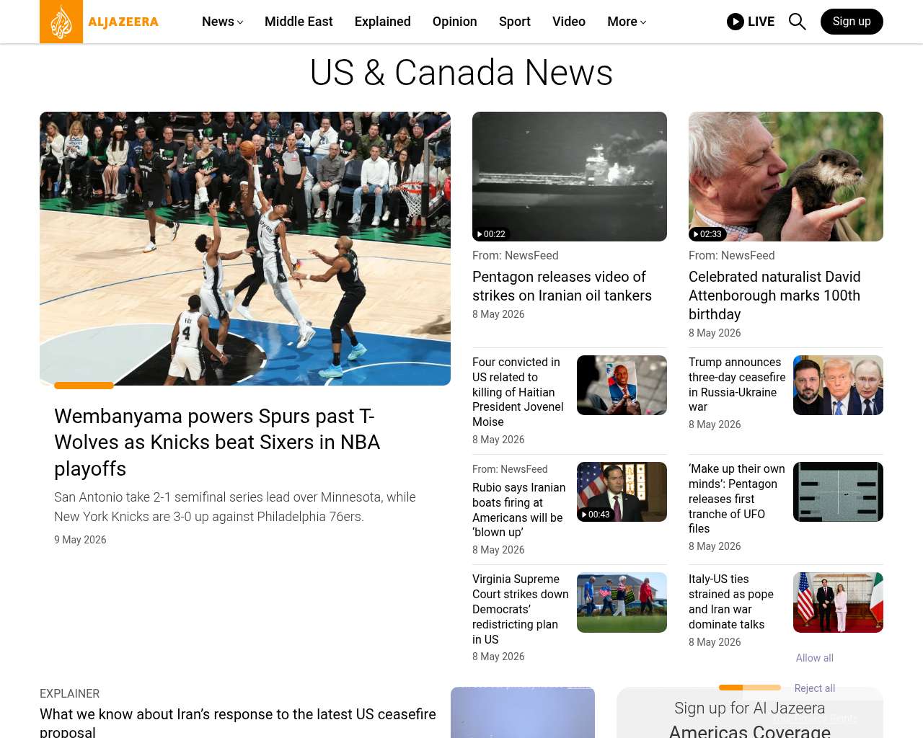Open the Iran ceasefire explainer headline
Screen dimensions: 923x738
238,722
